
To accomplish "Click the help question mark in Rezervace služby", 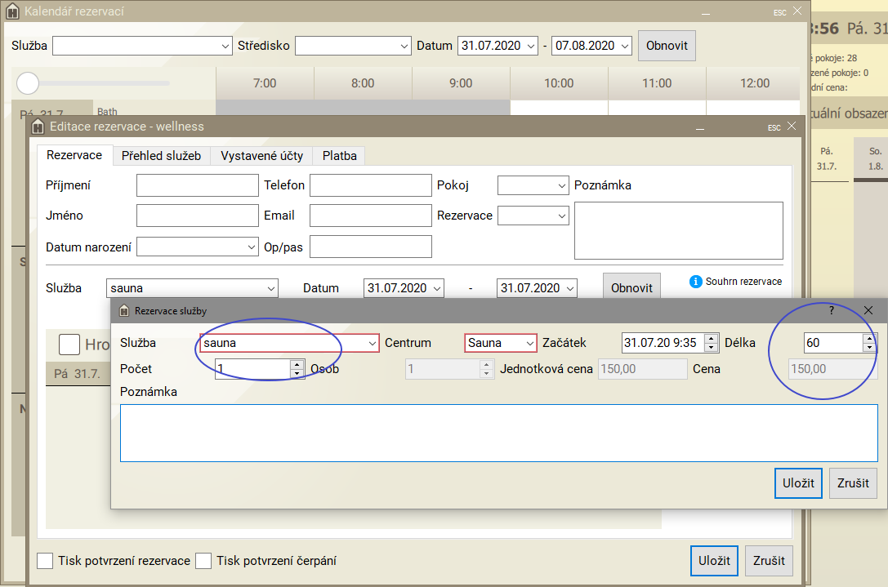I will [832, 310].
